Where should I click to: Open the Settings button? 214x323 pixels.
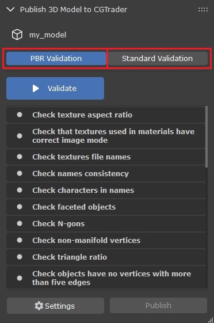pos(55,306)
